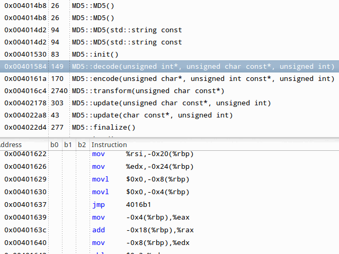The width and height of the screenshot is (339, 254).
Task: Click size value 2740
Action: coord(59,90)
